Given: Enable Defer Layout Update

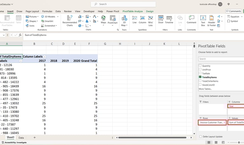Looking at the screenshot, I should click(x=200, y=136).
